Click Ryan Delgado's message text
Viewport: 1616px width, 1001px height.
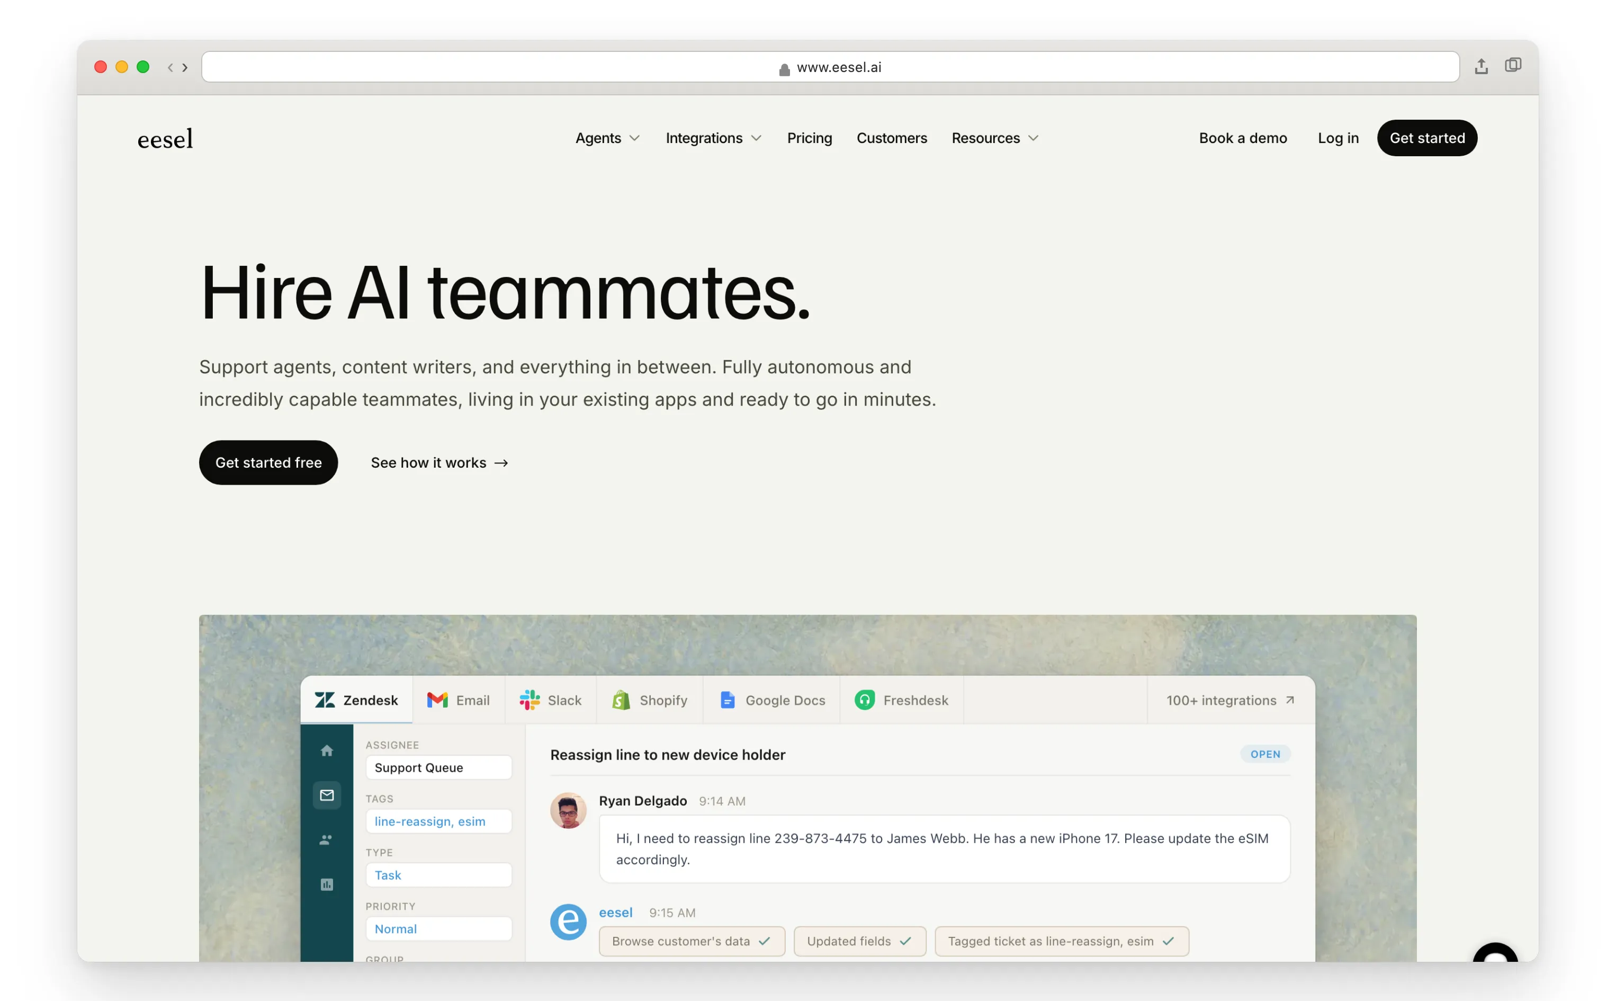(x=944, y=848)
